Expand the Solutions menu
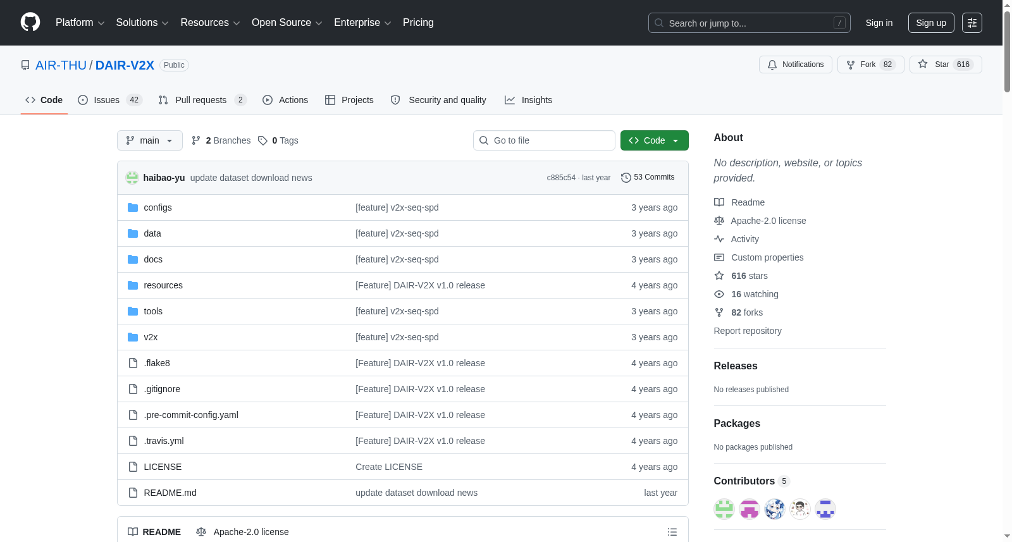This screenshot has height=542, width=1012. tap(142, 23)
